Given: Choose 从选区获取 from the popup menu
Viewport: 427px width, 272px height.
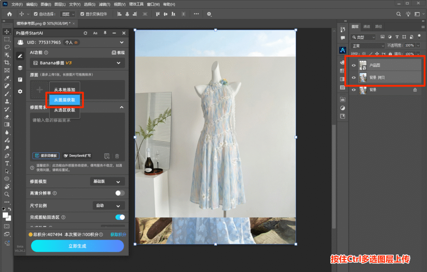Looking at the screenshot, I should 65,110.
